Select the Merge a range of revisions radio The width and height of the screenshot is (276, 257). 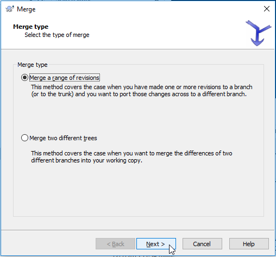24,78
